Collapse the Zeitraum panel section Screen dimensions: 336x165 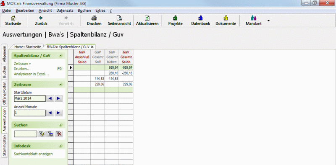point(60,85)
